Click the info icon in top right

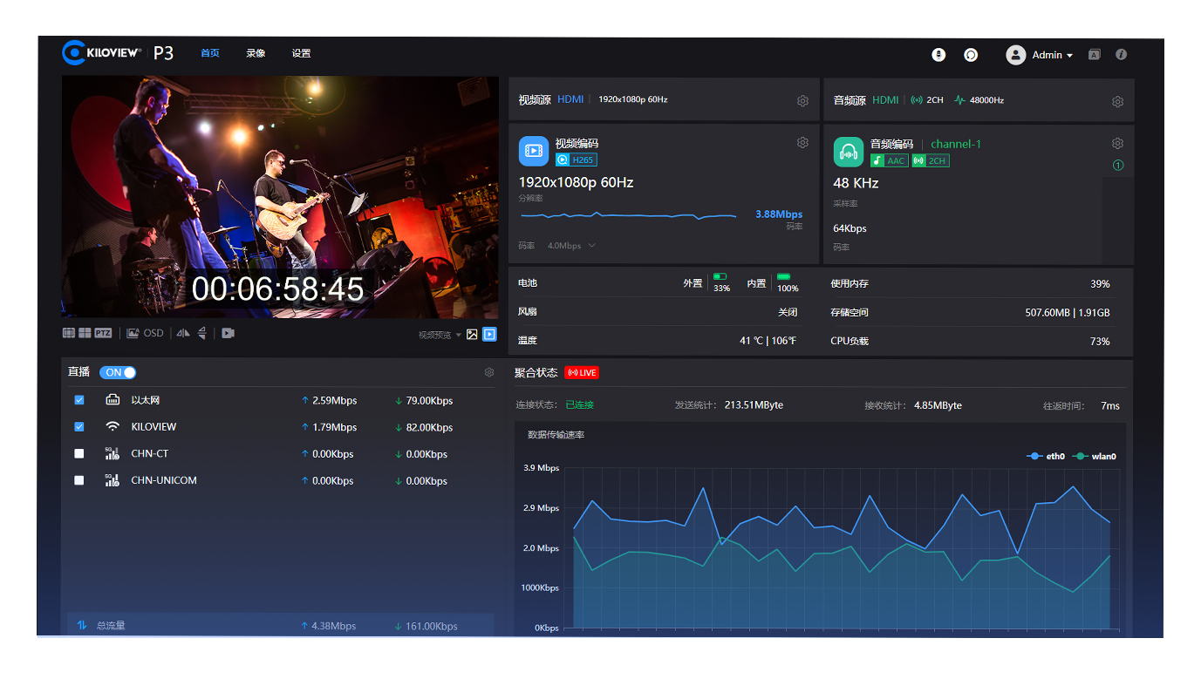coord(1121,54)
